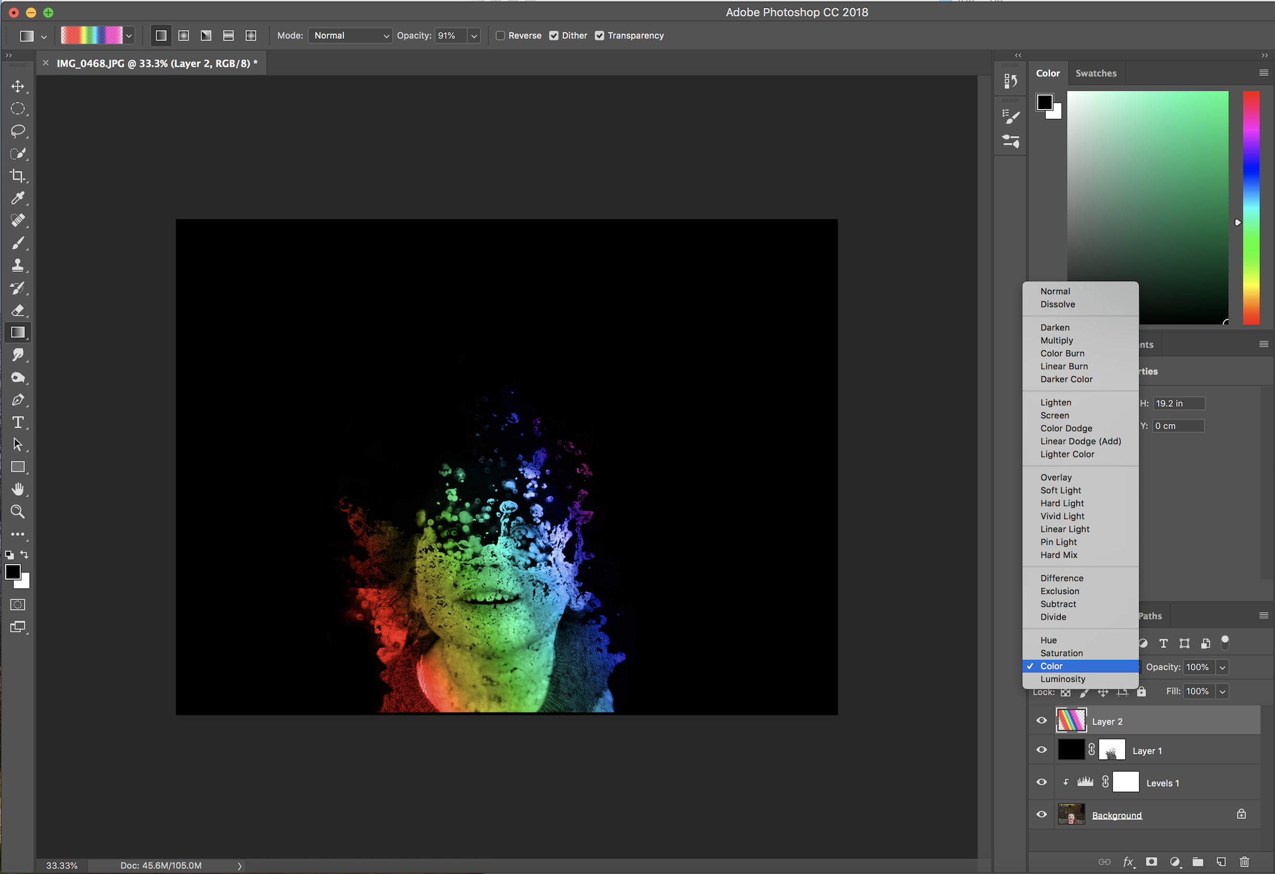This screenshot has width=1275, height=874.
Task: Select the Eyedropper tool
Action: [18, 198]
